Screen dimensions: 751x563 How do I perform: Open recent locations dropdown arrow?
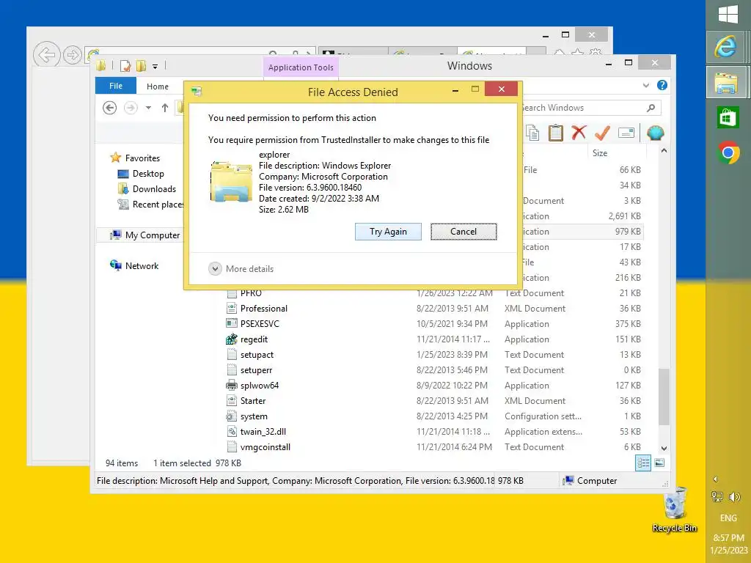coord(148,108)
